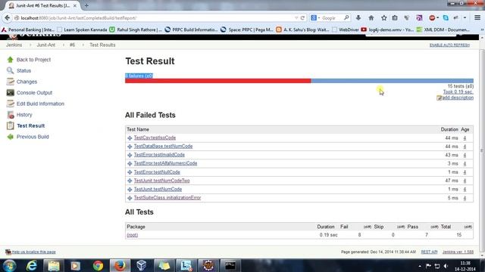485x272 pixels.
Task: Open TestSuiteClass.initializationError test link
Action: [x=167, y=198]
